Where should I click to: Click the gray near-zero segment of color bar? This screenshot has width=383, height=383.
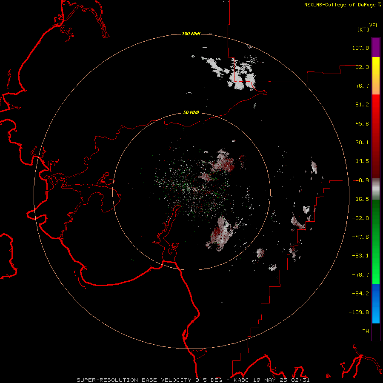[376, 189]
